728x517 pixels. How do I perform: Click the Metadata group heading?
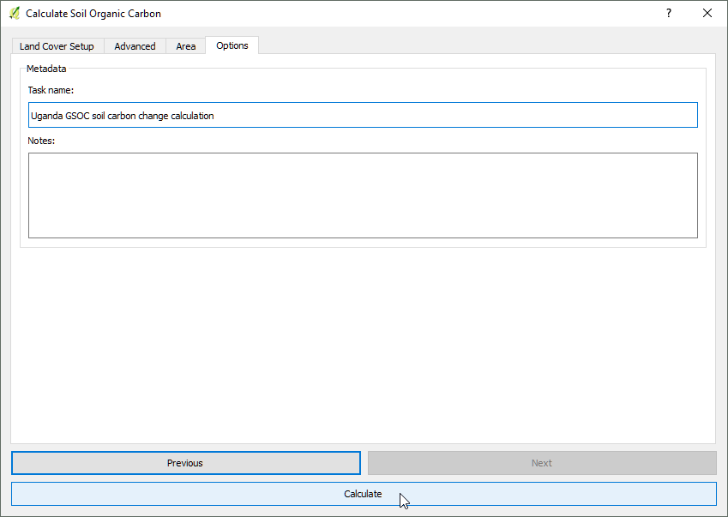[46, 69]
